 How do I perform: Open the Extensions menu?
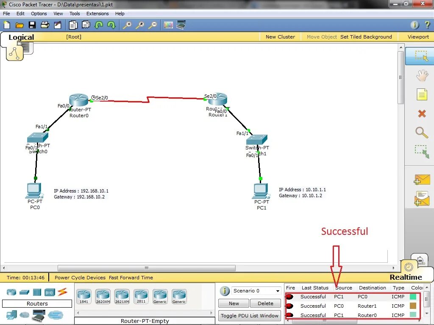tap(97, 14)
